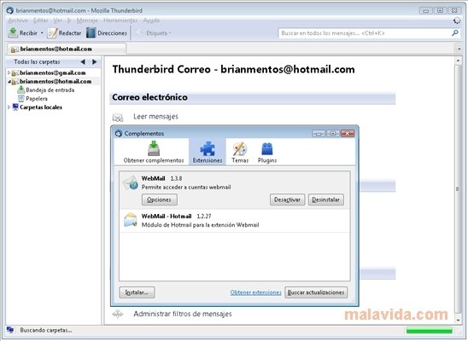Select the Obtener complementos icon

154,148
